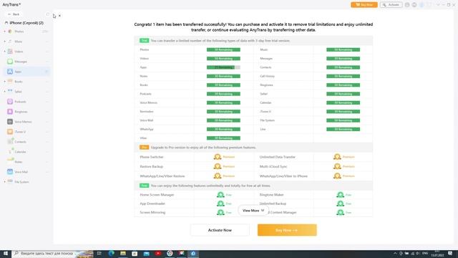Select the Apps sidebar item
458x258 pixels.
click(x=26, y=72)
